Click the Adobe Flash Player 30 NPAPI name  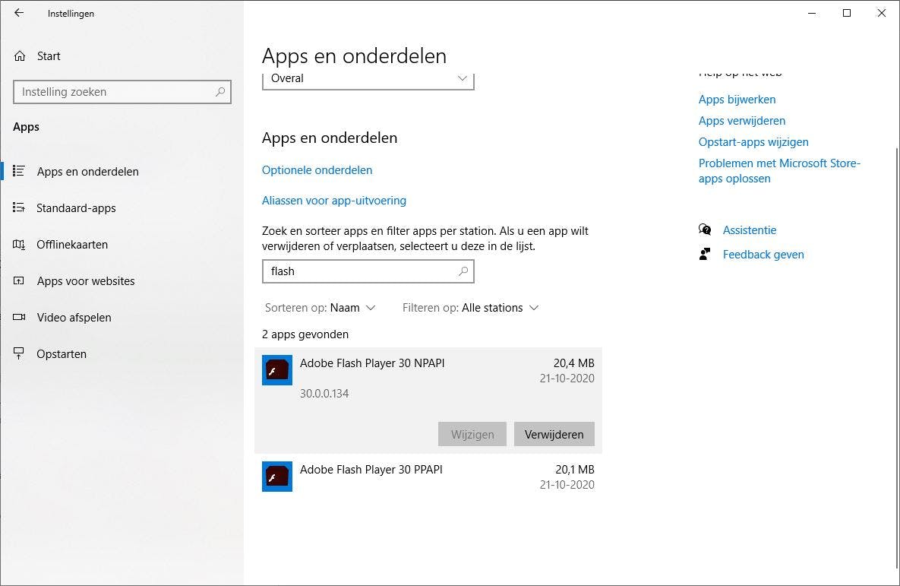(x=372, y=363)
